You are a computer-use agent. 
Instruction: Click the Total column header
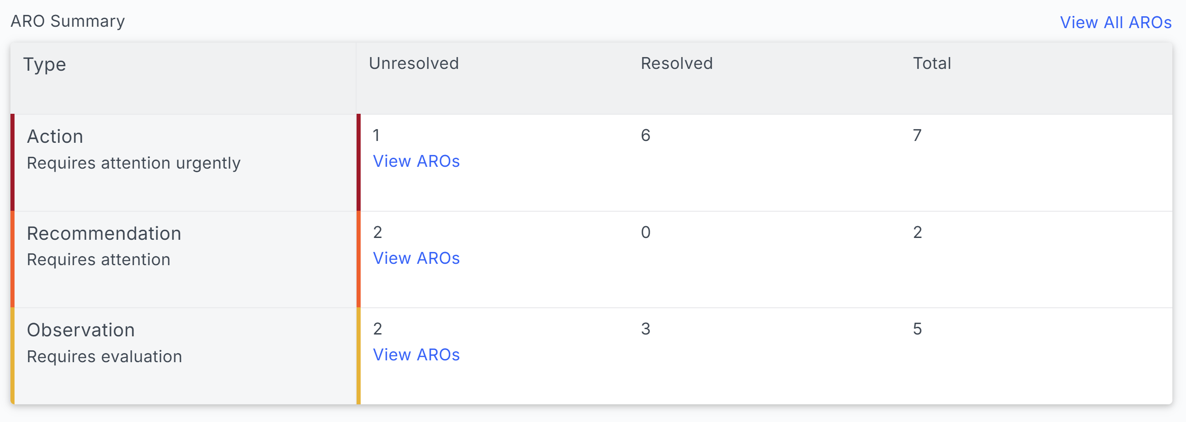(932, 63)
